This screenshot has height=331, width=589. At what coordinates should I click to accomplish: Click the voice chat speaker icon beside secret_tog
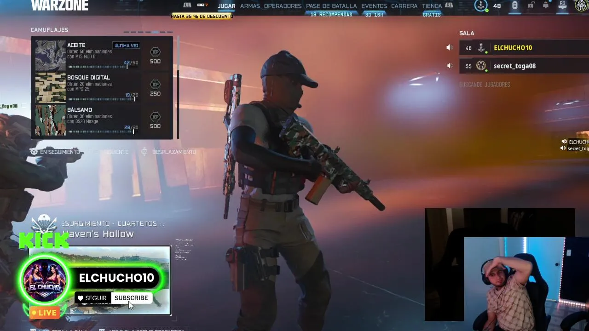point(563,148)
